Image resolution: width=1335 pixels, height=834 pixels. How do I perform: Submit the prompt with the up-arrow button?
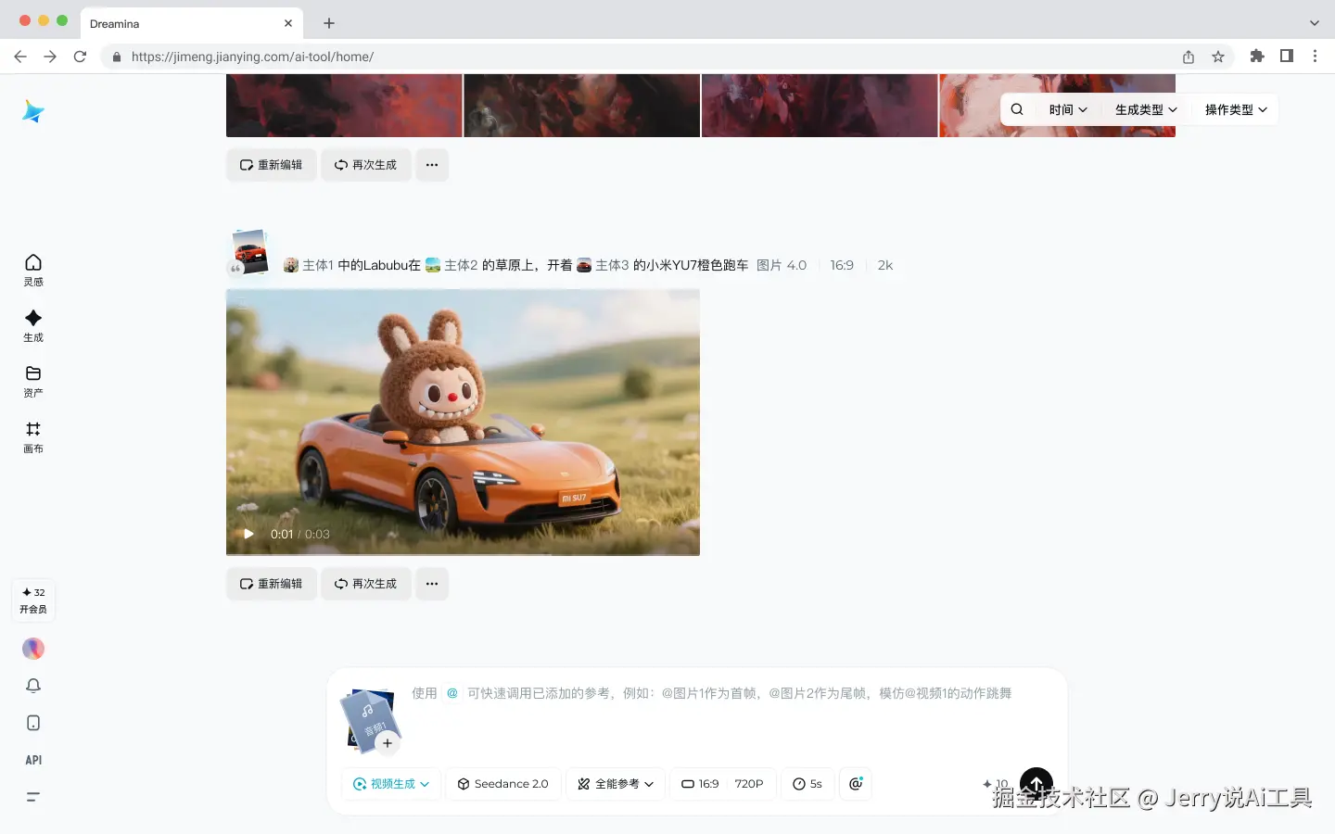tap(1036, 784)
